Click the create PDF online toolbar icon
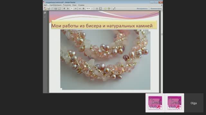 [x=45, y=9]
